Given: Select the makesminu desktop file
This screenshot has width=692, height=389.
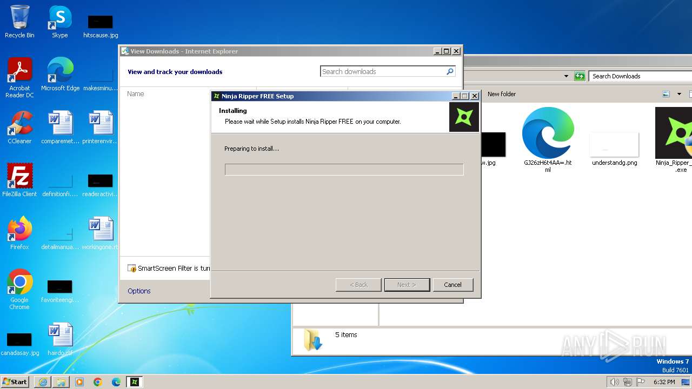Looking at the screenshot, I should [101, 79].
